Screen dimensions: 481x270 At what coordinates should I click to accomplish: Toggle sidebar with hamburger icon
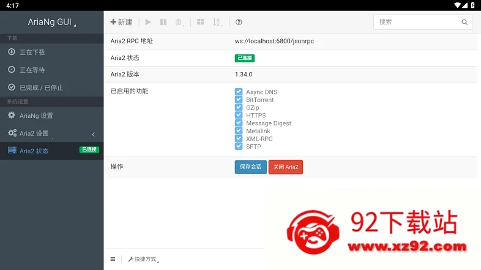click(113, 259)
